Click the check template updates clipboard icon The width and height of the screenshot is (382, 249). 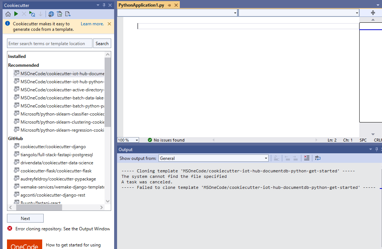pos(59,14)
